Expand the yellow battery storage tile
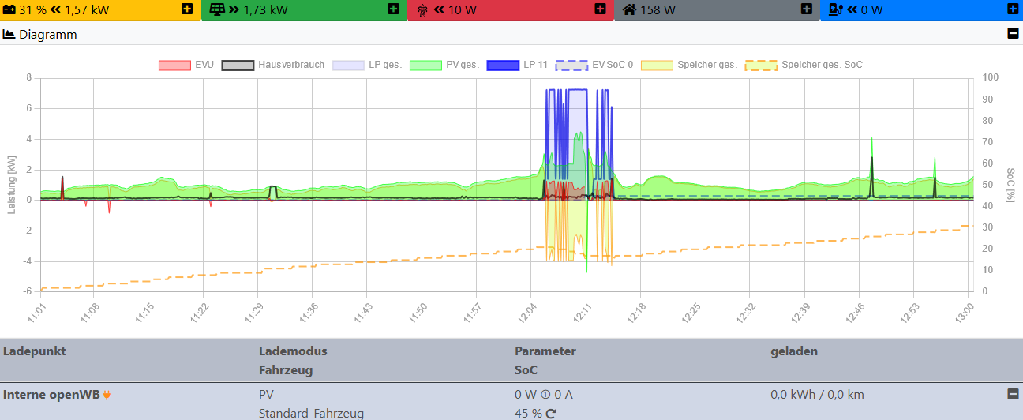1023x420 pixels. click(186, 9)
